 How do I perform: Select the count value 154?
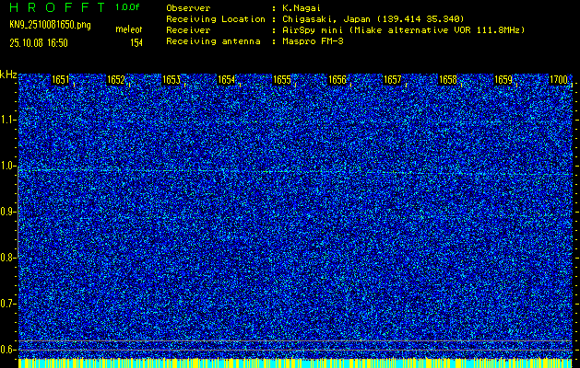coord(136,42)
